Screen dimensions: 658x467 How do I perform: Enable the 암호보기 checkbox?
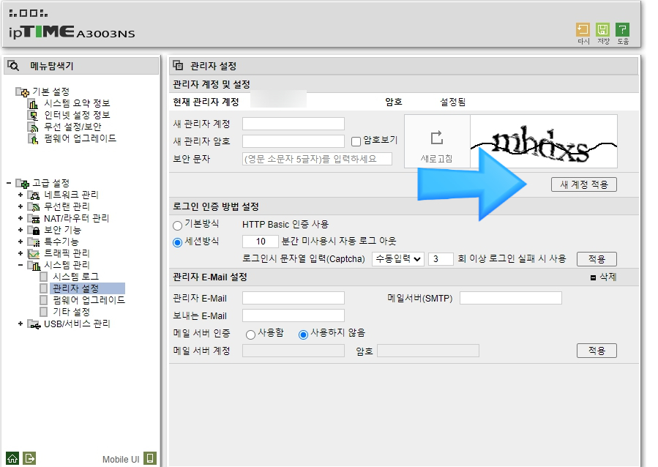356,141
